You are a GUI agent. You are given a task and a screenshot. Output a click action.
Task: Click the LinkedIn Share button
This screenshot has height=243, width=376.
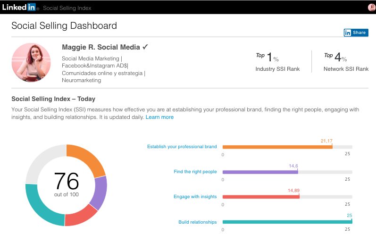pyautogui.click(x=356, y=33)
